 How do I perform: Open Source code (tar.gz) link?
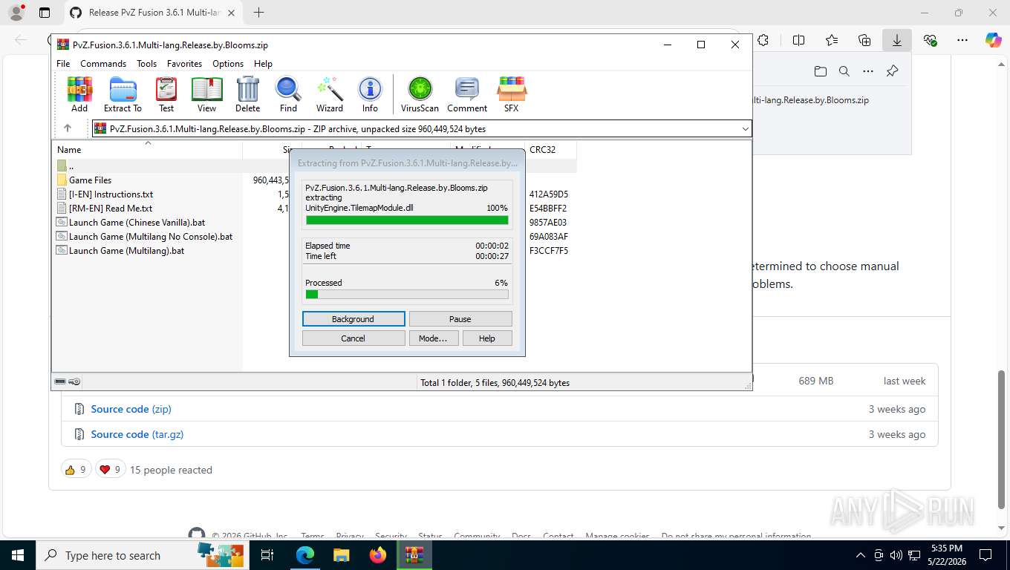tap(137, 434)
